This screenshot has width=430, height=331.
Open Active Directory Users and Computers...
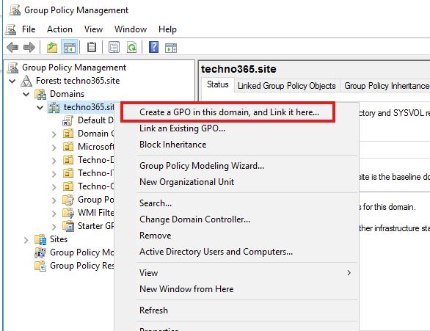[x=237, y=252]
